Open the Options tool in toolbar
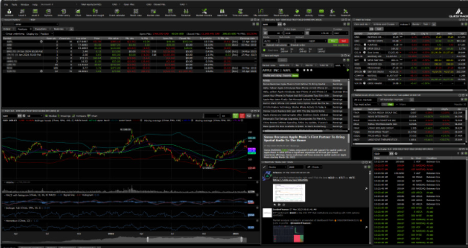The height and width of the screenshot is (248, 468). point(48,13)
